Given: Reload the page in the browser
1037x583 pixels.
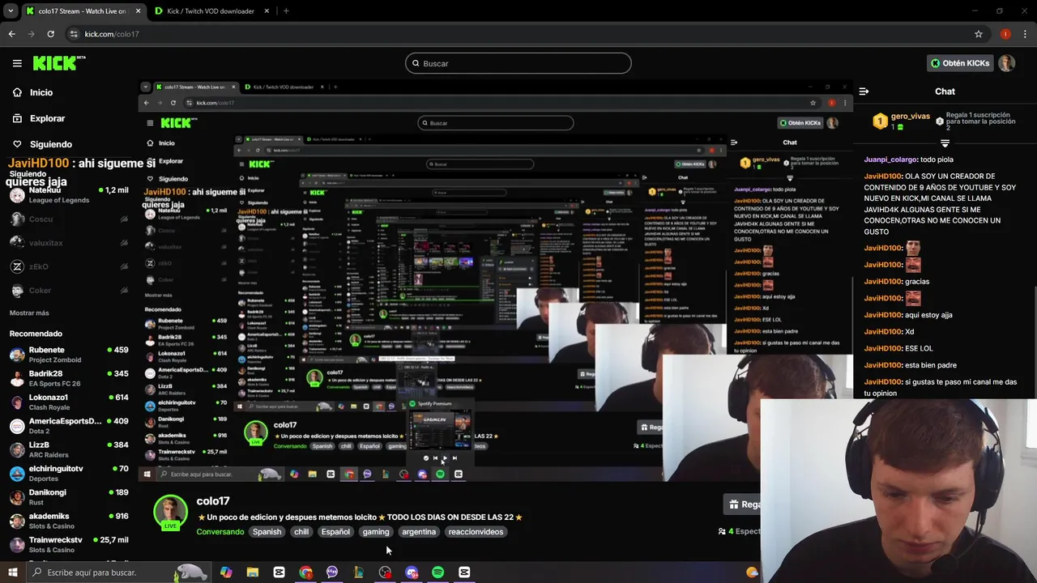Looking at the screenshot, I should coord(50,34).
